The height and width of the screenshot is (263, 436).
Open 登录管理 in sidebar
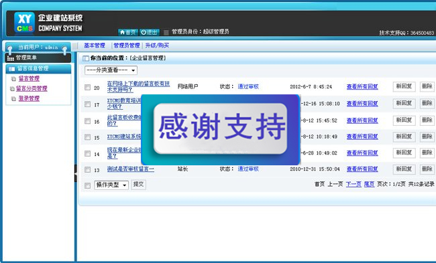[29, 98]
